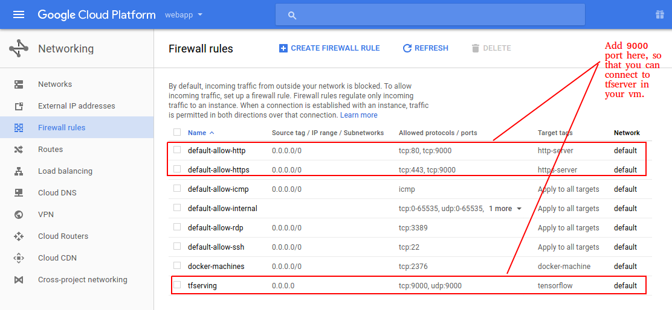Image resolution: width=672 pixels, height=310 pixels.
Task: Click the DELETE button label
Action: coord(497,48)
